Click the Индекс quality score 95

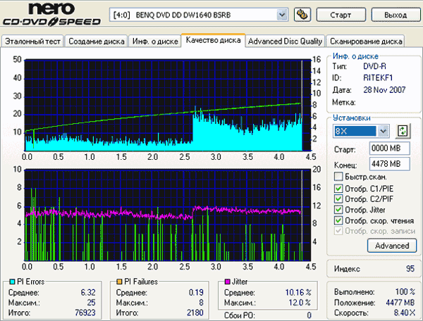(410, 268)
